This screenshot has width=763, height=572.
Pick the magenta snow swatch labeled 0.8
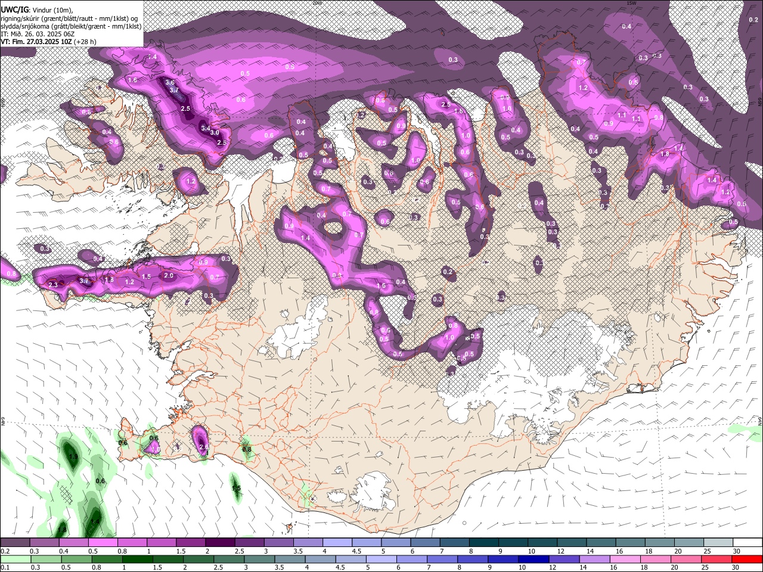point(132,543)
